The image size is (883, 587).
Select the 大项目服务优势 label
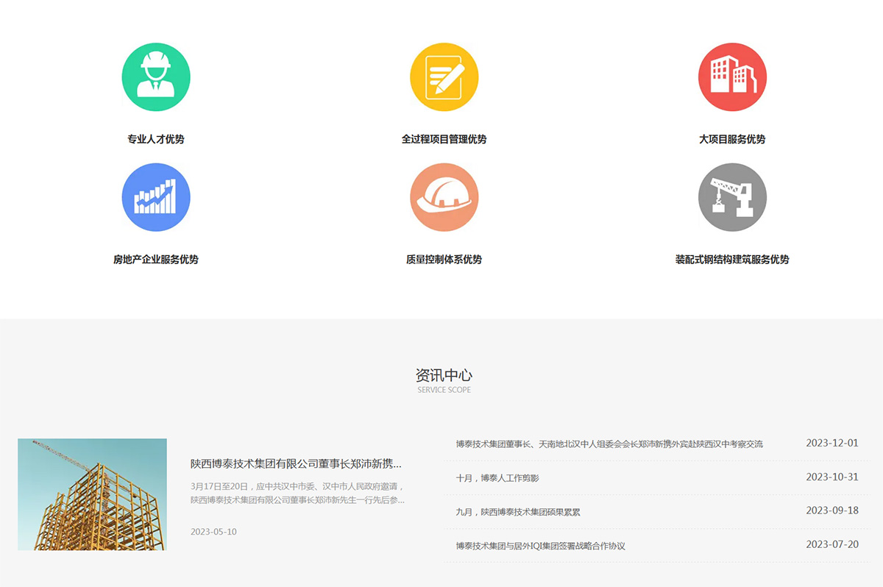pyautogui.click(x=732, y=139)
